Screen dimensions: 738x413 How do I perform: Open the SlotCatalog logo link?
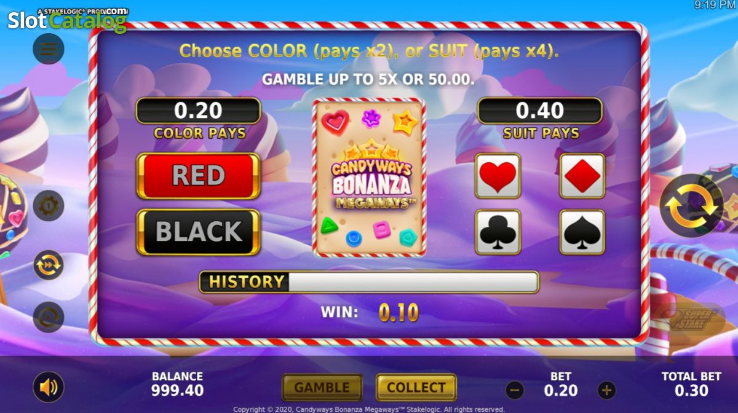click(67, 20)
